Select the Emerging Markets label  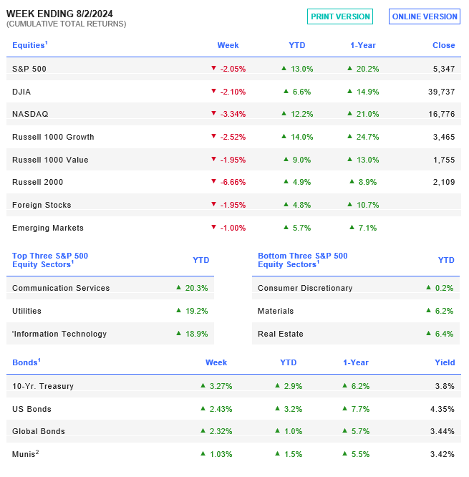(x=48, y=228)
